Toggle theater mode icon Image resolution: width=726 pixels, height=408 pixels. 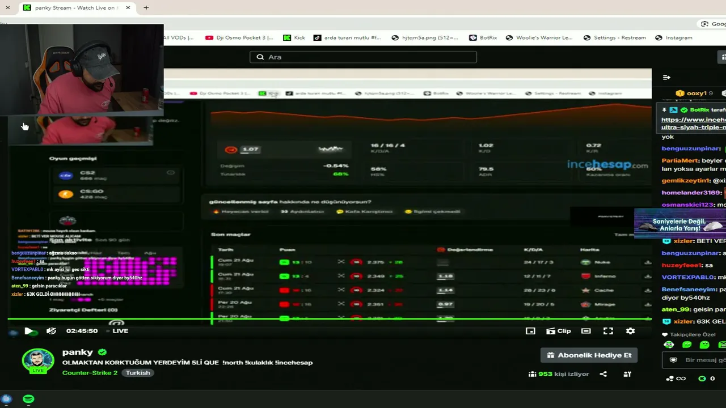tap(586, 331)
